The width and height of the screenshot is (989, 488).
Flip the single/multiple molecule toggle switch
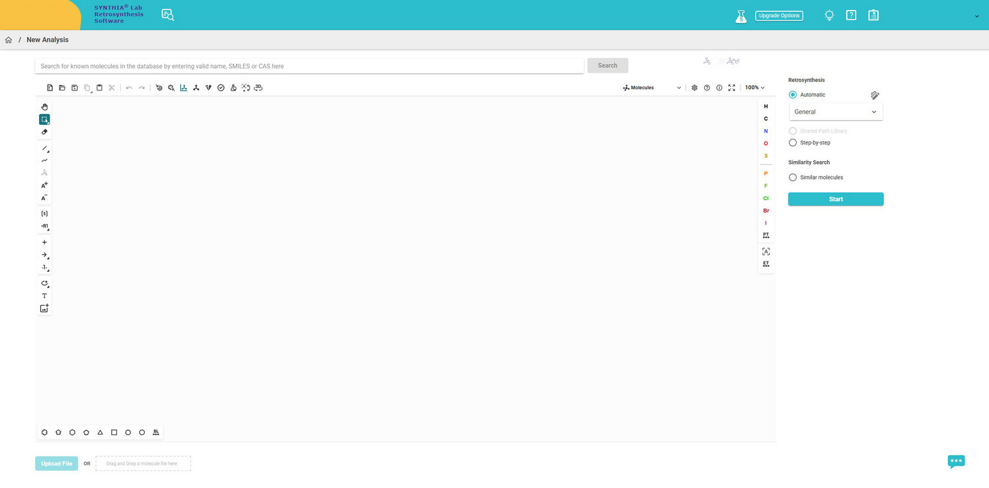point(721,61)
